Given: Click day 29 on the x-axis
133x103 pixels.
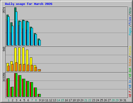Looking at the screenshot, I should click(x=117, y=100).
